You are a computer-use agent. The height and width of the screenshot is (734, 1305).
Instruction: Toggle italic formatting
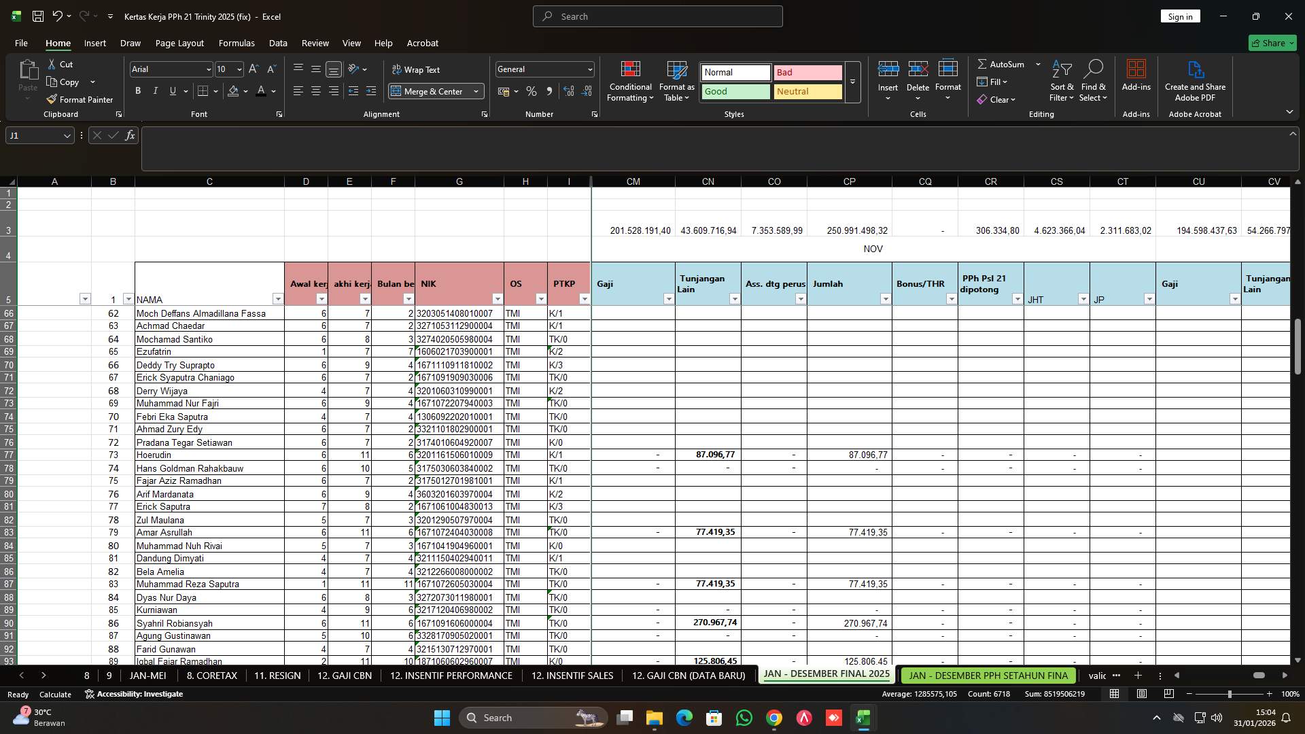point(155,90)
